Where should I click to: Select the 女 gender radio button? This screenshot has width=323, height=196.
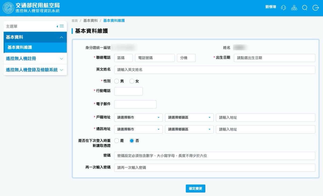132,81
